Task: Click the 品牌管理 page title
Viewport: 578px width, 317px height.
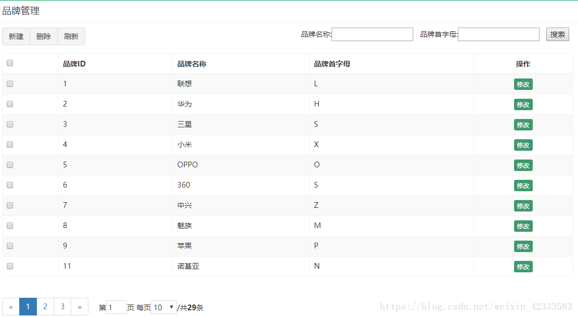Action: coord(21,11)
